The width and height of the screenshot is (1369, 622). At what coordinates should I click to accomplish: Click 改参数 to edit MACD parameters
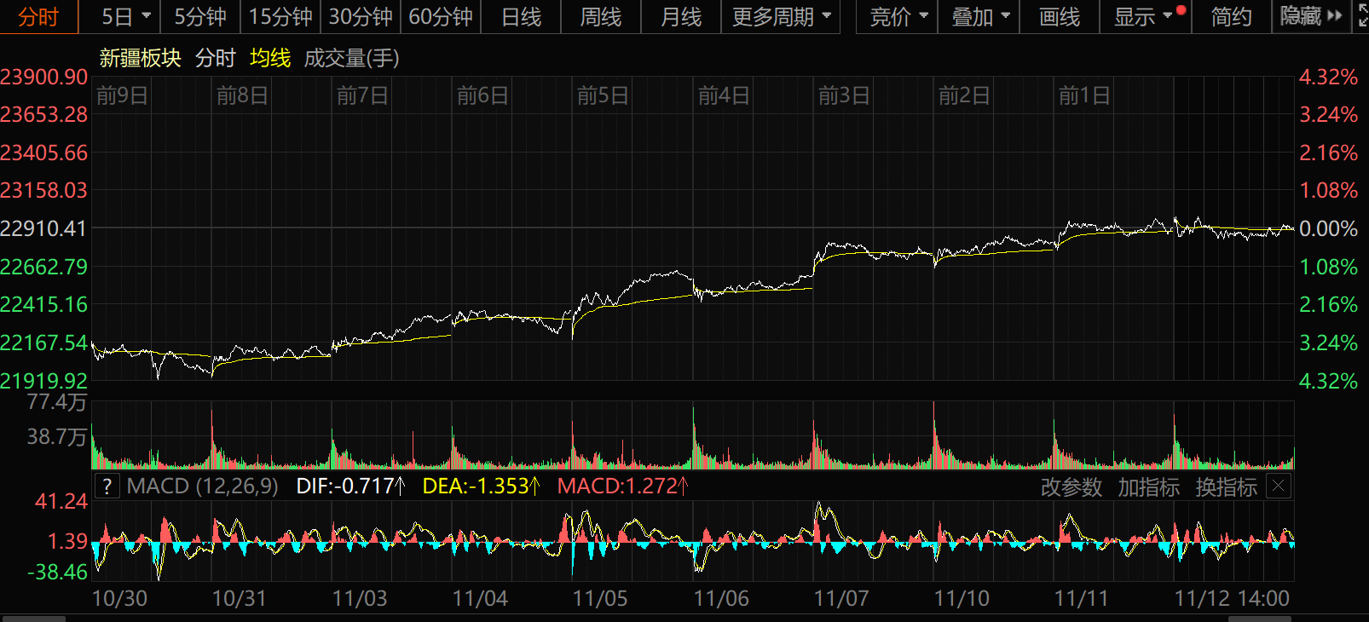1071,487
